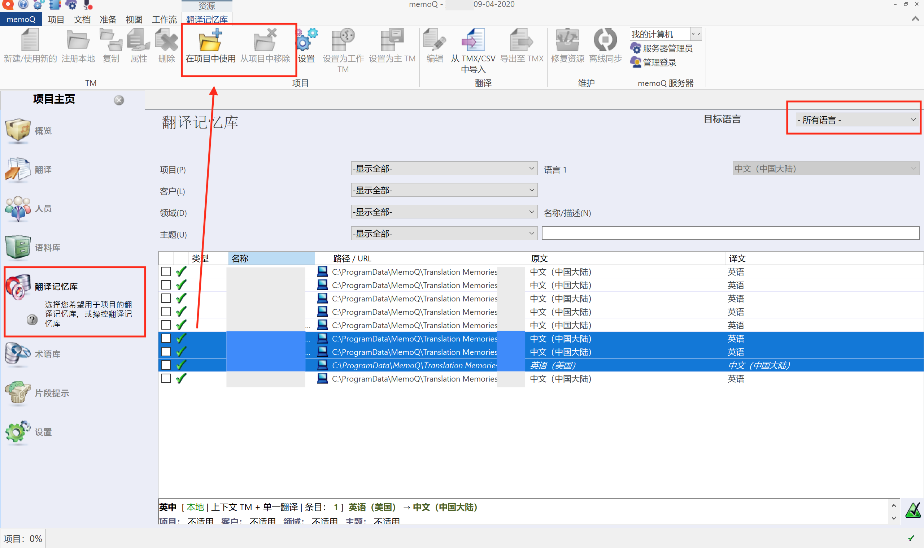Click the question mark help icon
Screen dimensions: 924x548
pos(32,320)
